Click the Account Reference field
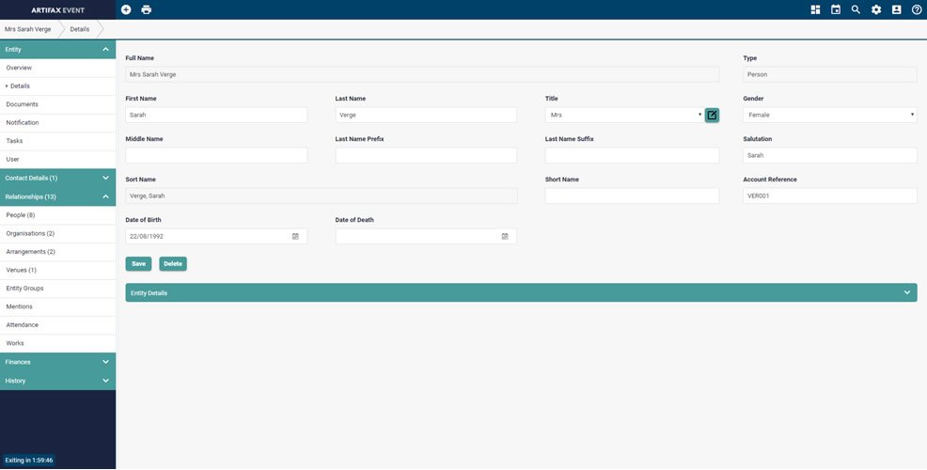This screenshot has height=470, width=927. tap(830, 196)
